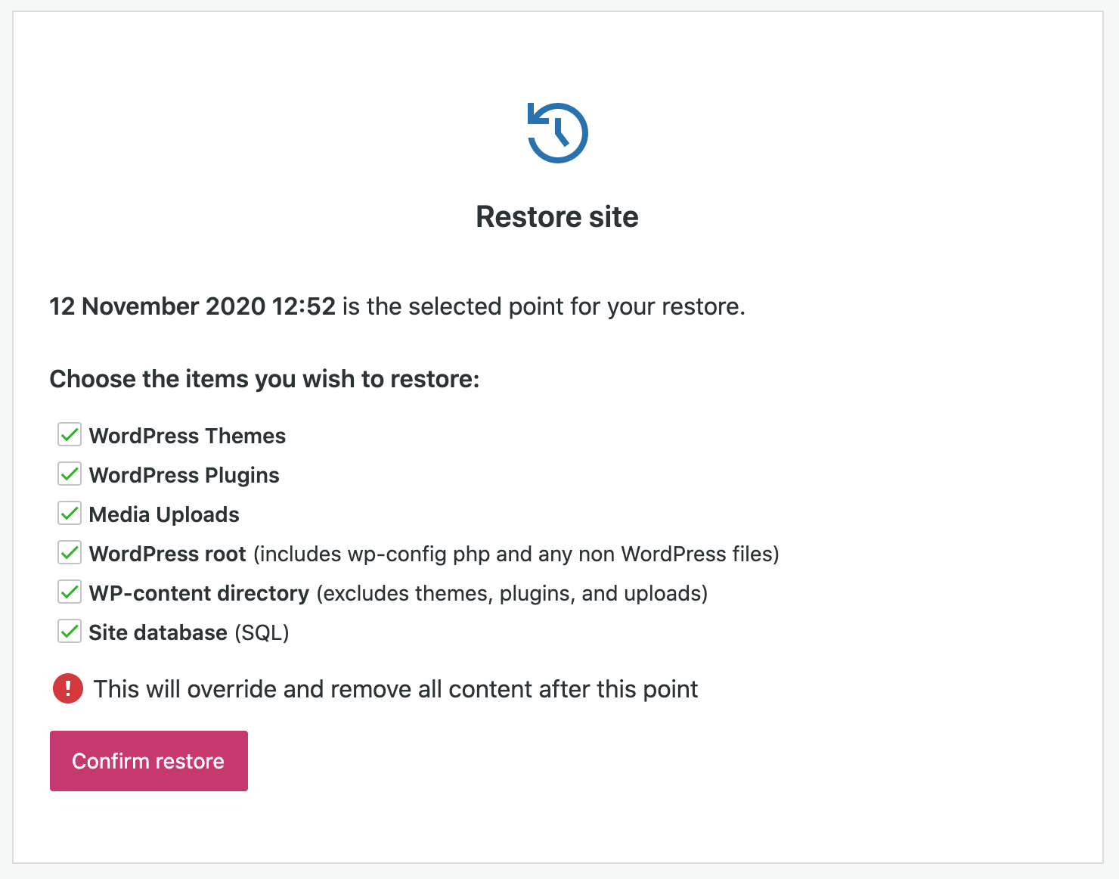Click the red warning alert icon

point(67,689)
